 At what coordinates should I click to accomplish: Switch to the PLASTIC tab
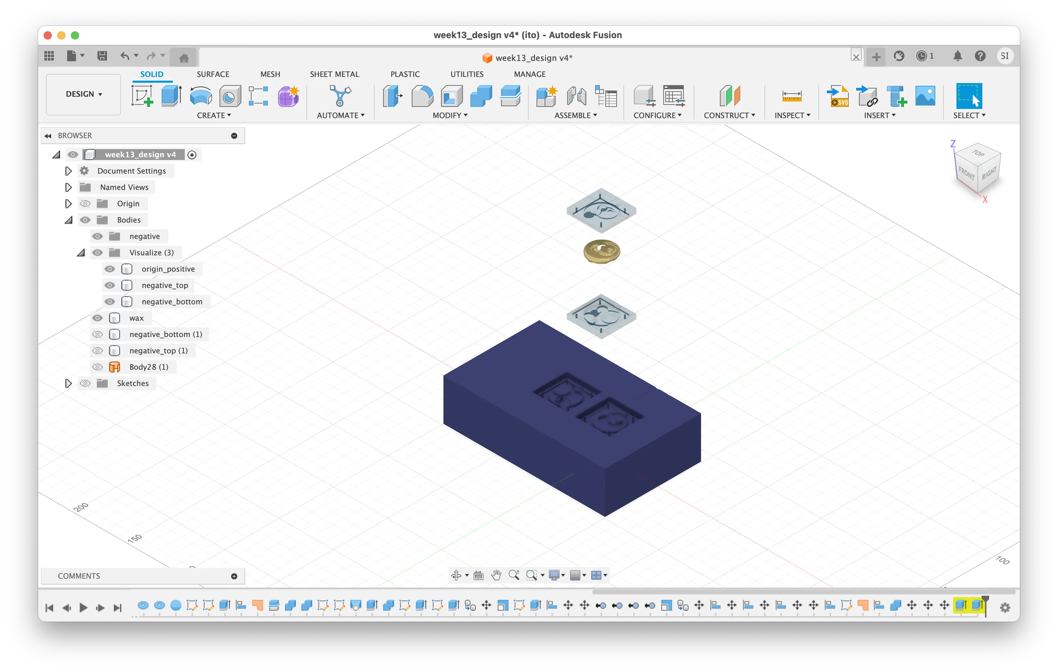tap(405, 74)
